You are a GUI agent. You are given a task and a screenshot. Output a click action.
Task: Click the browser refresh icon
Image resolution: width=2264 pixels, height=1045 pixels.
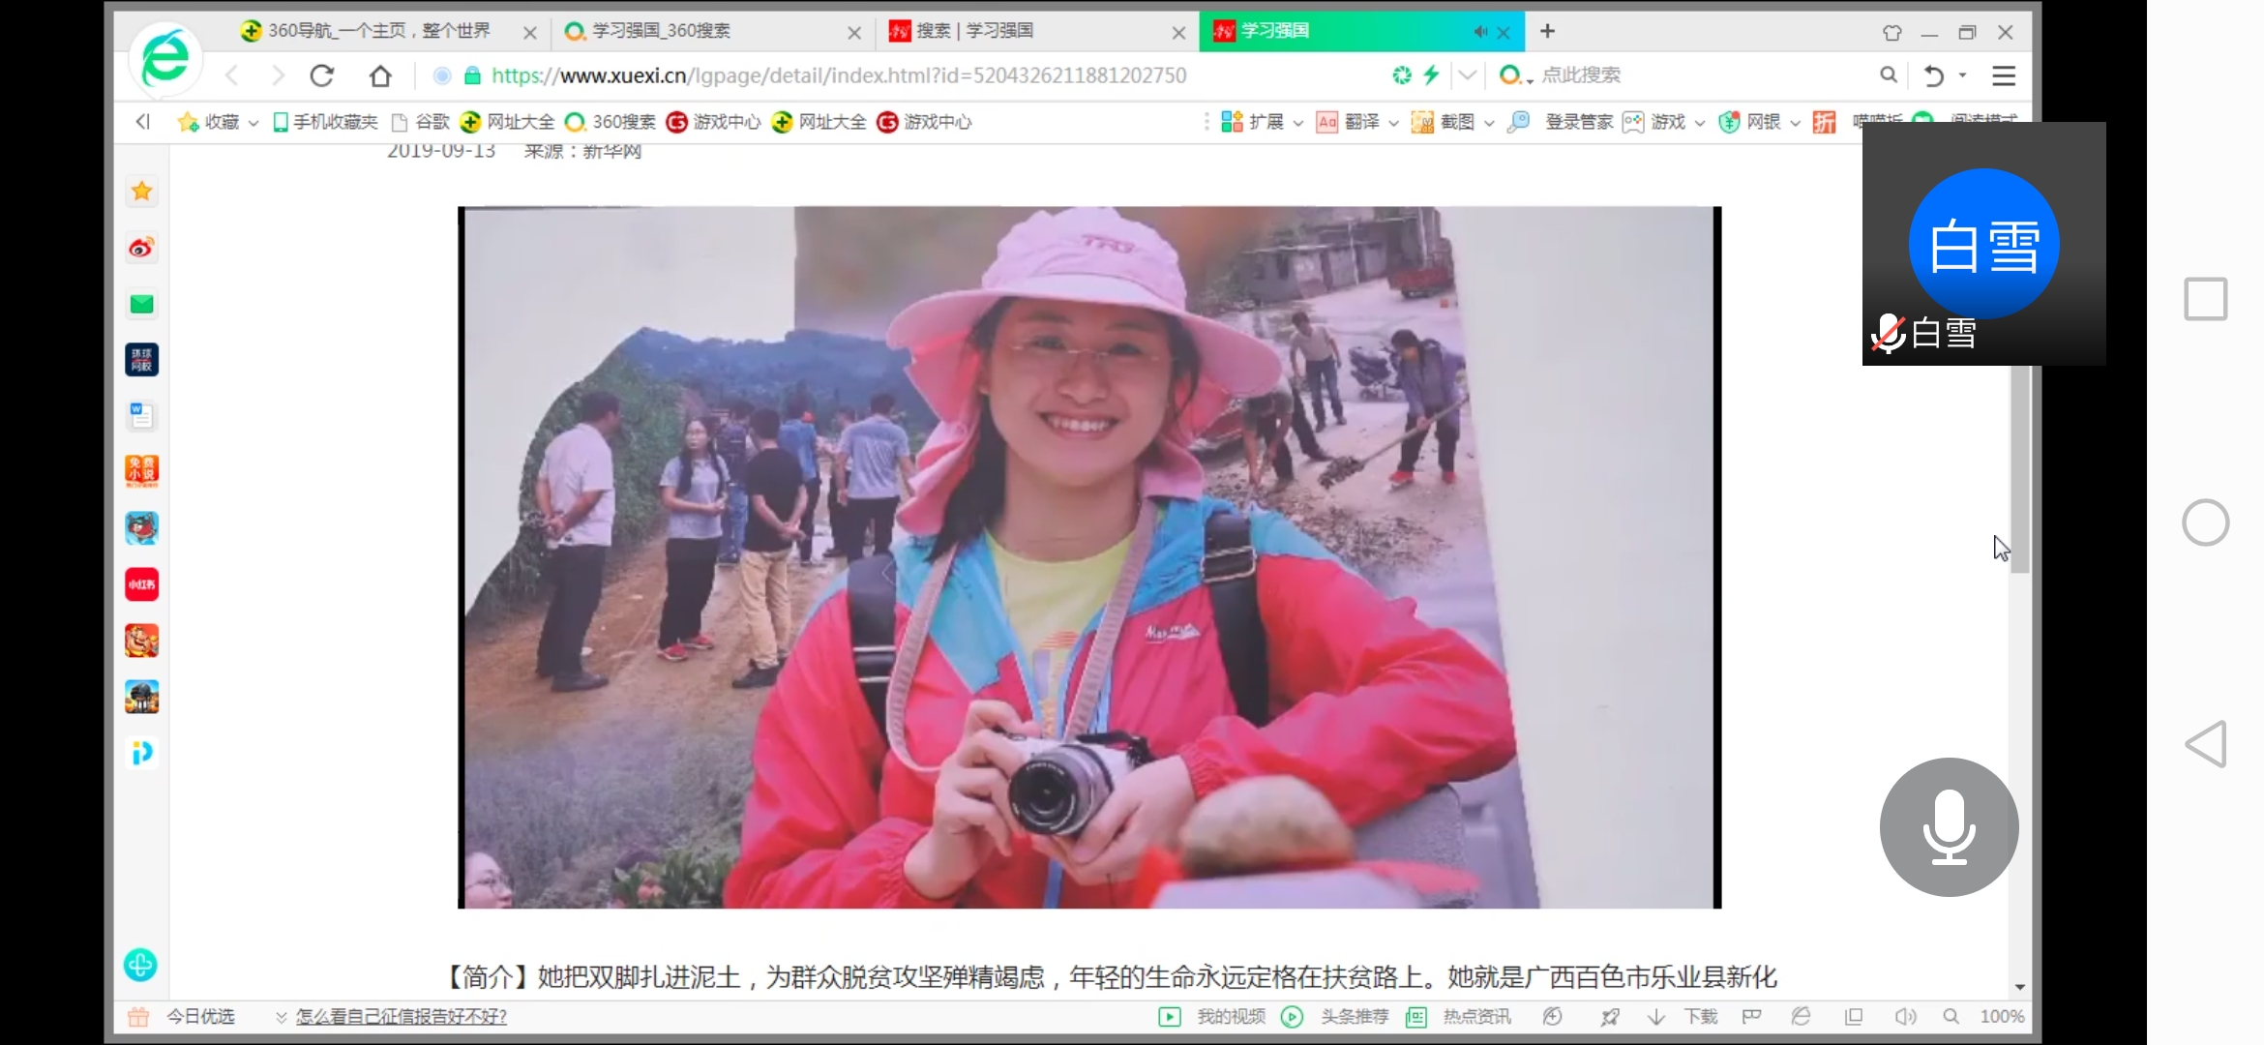(322, 75)
